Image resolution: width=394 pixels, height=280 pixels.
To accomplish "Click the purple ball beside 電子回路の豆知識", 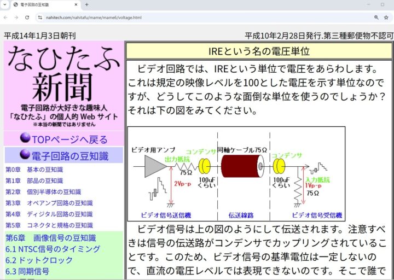I will (25, 154).
